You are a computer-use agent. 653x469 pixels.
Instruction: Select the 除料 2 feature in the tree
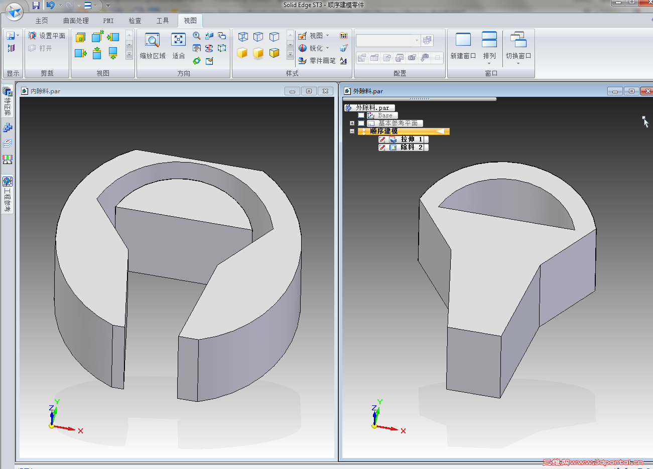pos(408,147)
